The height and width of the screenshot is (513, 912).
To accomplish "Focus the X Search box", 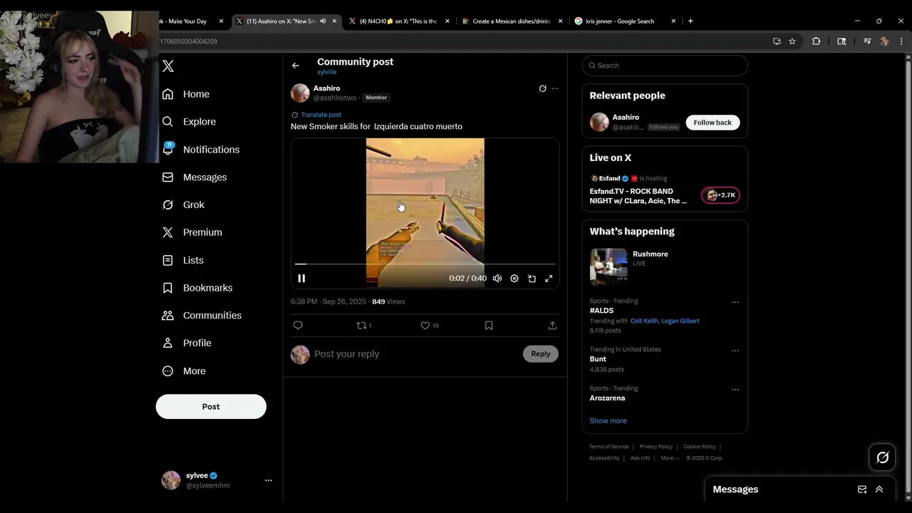I will pos(665,66).
